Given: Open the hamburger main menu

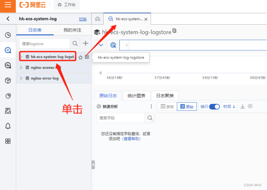Looking at the screenshot, I should pyautogui.click(x=8, y=5).
